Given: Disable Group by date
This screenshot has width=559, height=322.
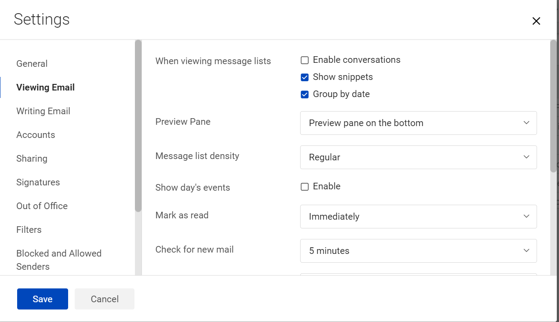Looking at the screenshot, I should pyautogui.click(x=305, y=94).
